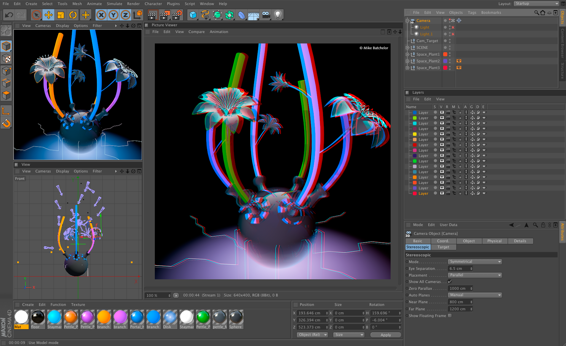Open the Simulate menu
This screenshot has height=346, width=566.
pyautogui.click(x=114, y=4)
